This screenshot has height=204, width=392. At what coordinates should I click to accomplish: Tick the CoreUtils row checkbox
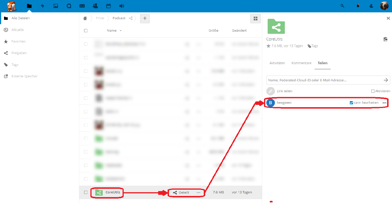(x=86, y=192)
